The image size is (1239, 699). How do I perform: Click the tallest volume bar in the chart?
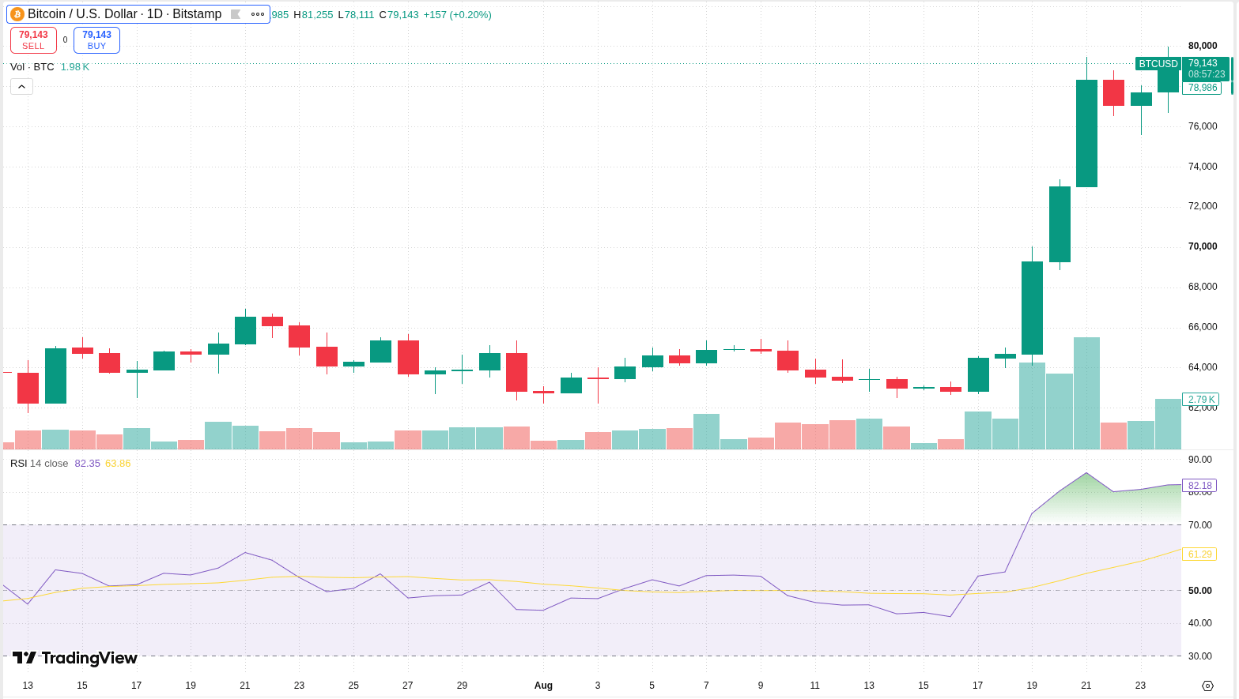pos(1086,393)
